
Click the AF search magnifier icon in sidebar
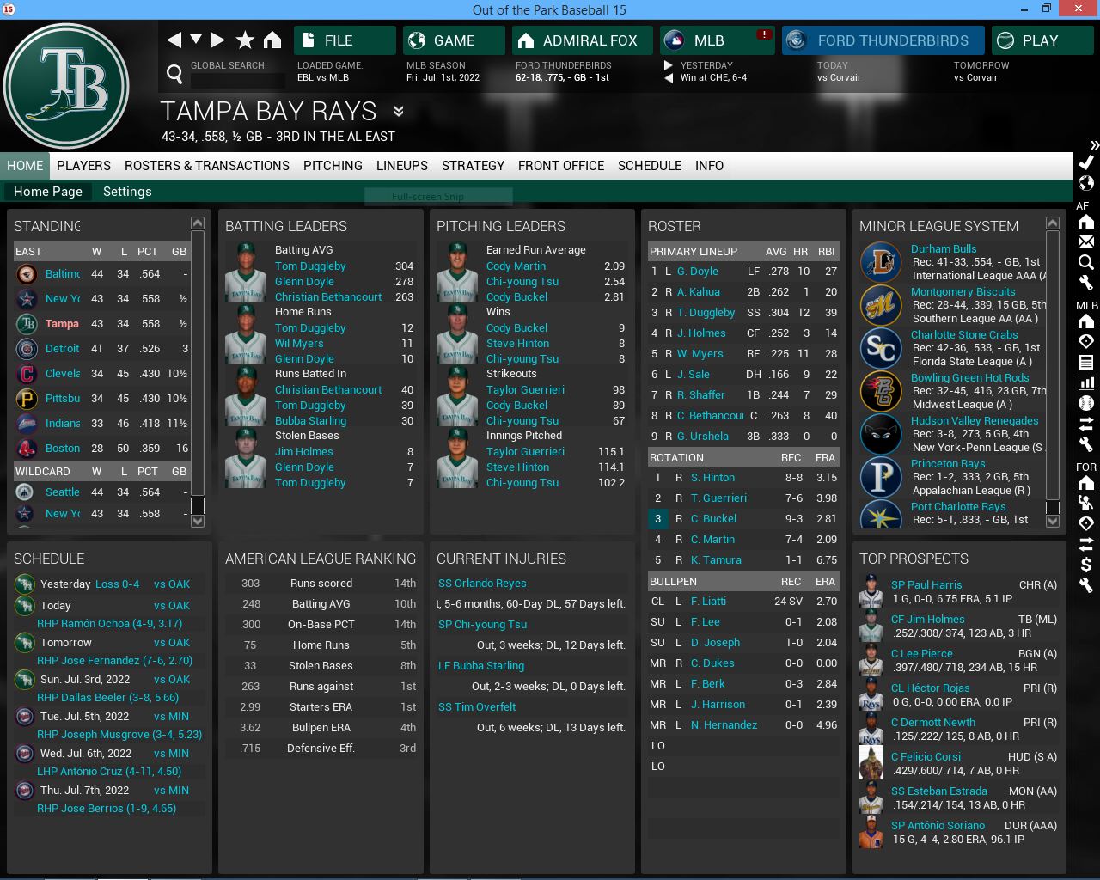[1086, 262]
